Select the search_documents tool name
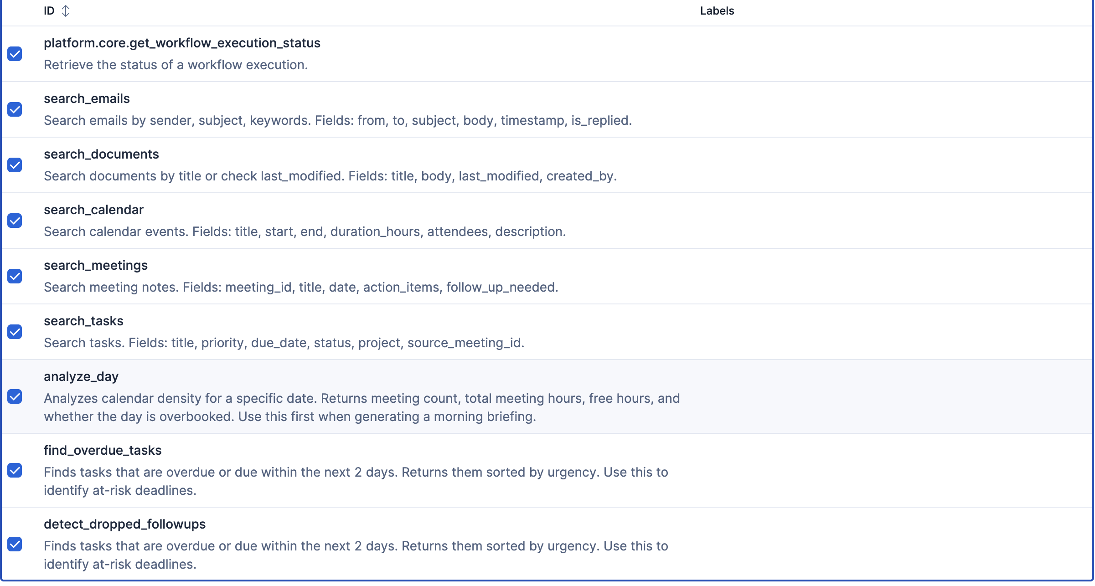This screenshot has height=586, width=1095. click(101, 154)
